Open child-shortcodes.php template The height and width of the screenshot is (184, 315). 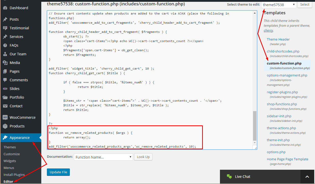click(283, 51)
